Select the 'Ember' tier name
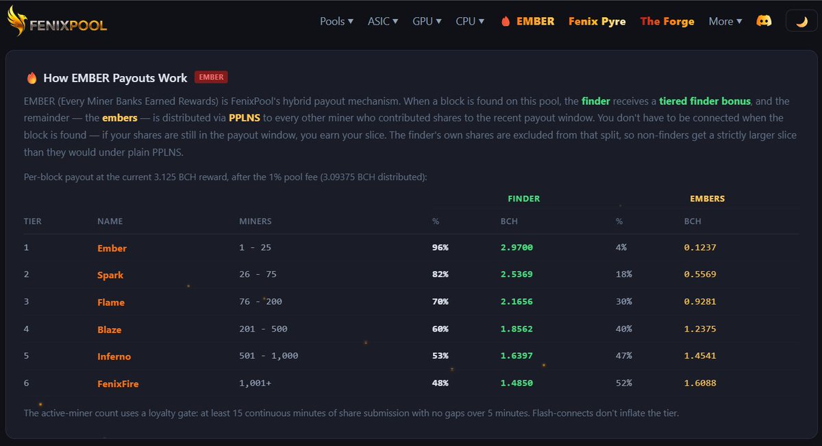 (112, 248)
